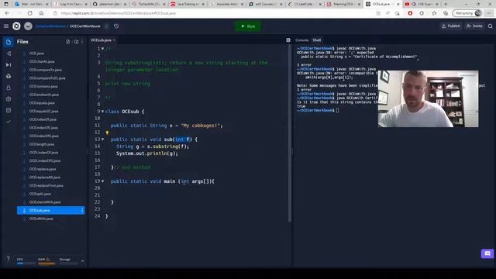Screen dimensions: 496x279
Task: Open the Secrets lock sidebar icon
Action: coord(9,88)
